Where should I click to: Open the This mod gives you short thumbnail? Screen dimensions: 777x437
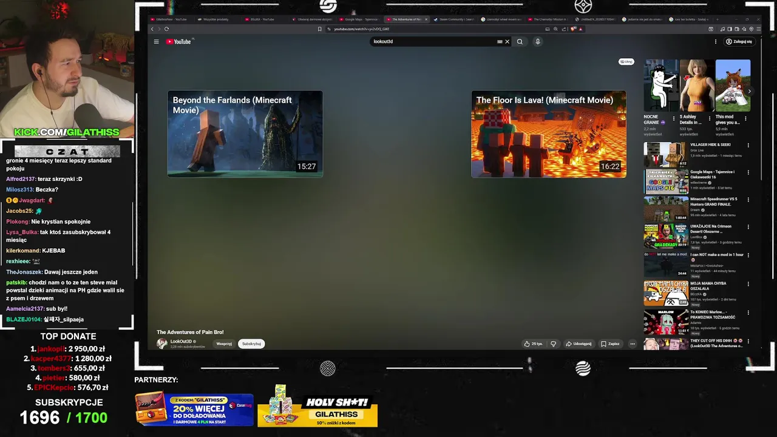(733, 86)
